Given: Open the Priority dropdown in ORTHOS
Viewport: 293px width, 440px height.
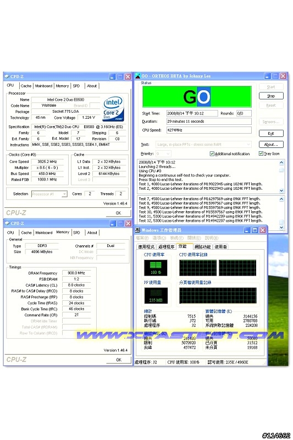Looking at the screenshot, I should [x=163, y=154].
